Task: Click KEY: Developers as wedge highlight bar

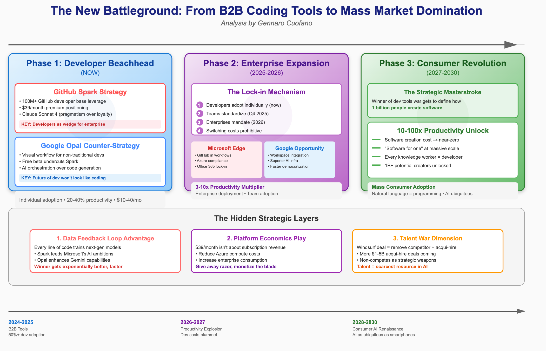Action: coord(90,124)
